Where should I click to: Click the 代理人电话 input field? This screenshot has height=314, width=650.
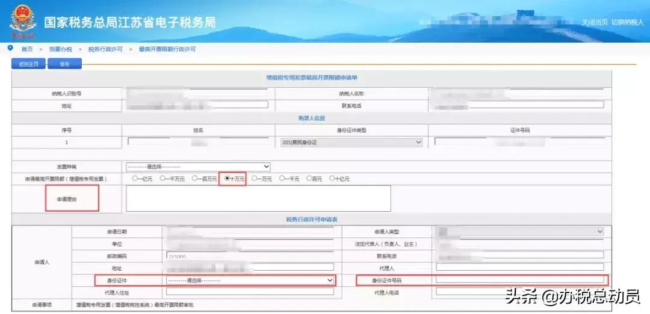point(520,292)
